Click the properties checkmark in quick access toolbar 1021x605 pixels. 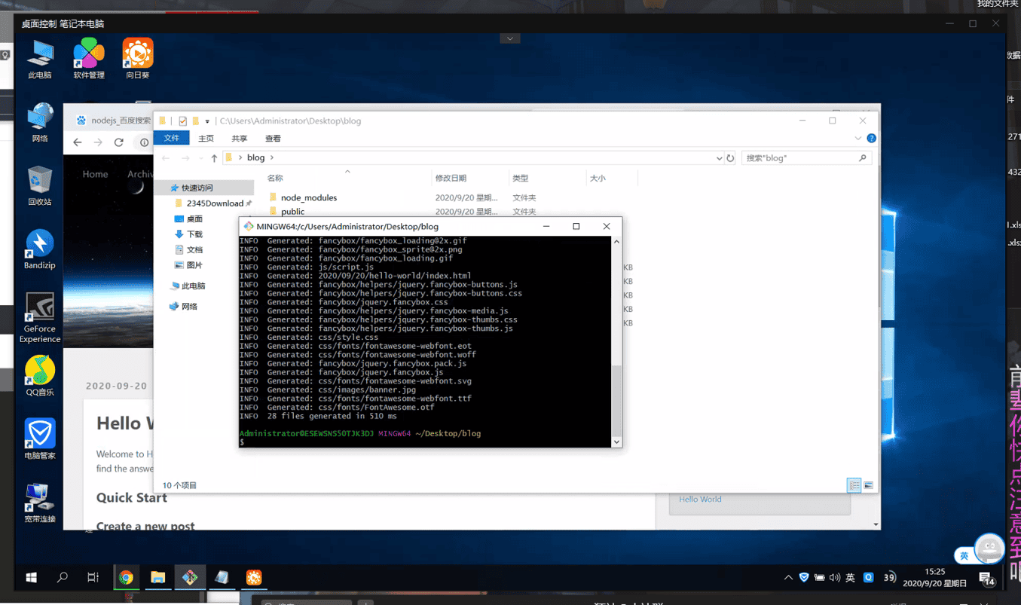[x=182, y=121]
